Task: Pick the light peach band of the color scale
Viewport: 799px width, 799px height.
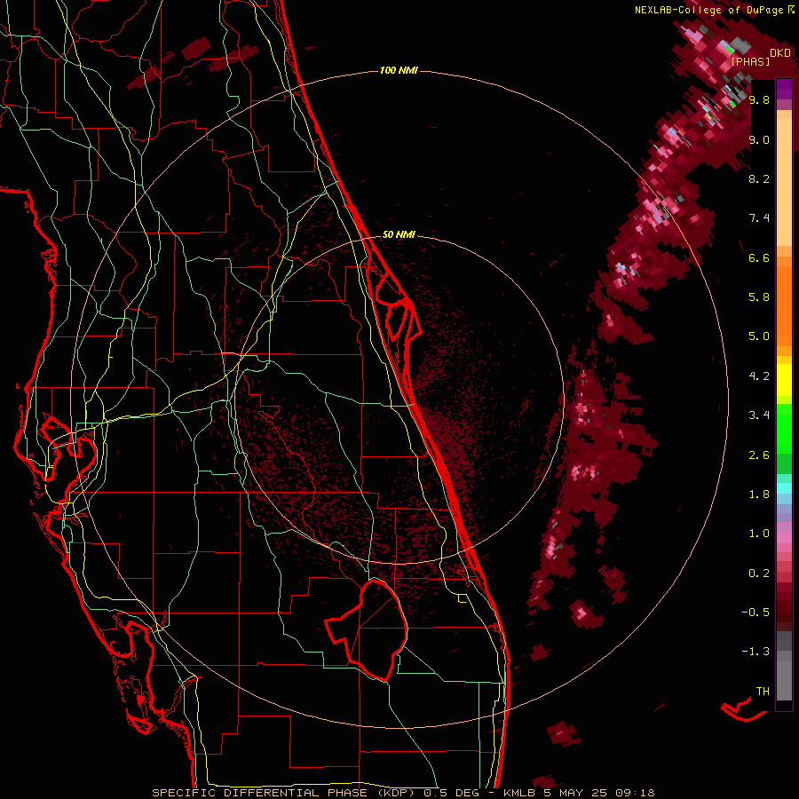Action: coord(784,182)
